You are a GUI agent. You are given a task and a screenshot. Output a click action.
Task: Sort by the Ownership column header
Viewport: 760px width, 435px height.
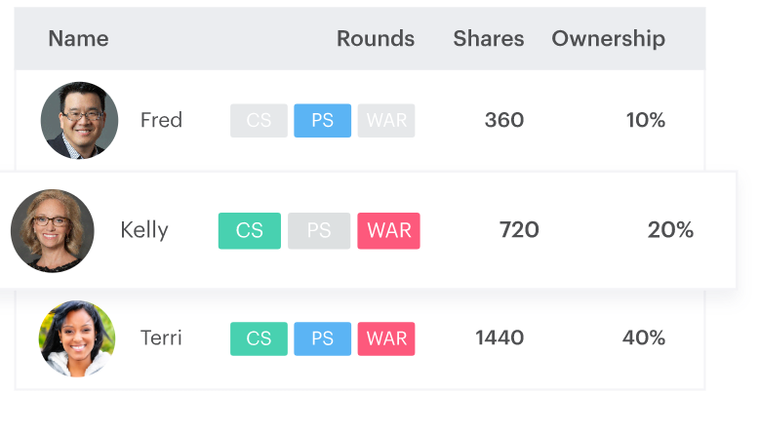(x=608, y=39)
